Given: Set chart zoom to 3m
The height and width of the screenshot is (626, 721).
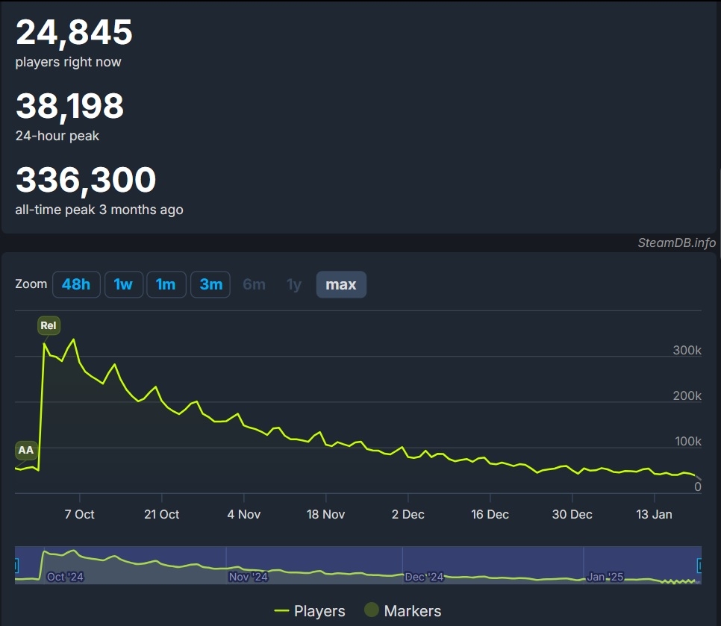Looking at the screenshot, I should 210,284.
